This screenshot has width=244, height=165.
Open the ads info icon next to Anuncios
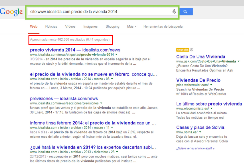coord(192,50)
